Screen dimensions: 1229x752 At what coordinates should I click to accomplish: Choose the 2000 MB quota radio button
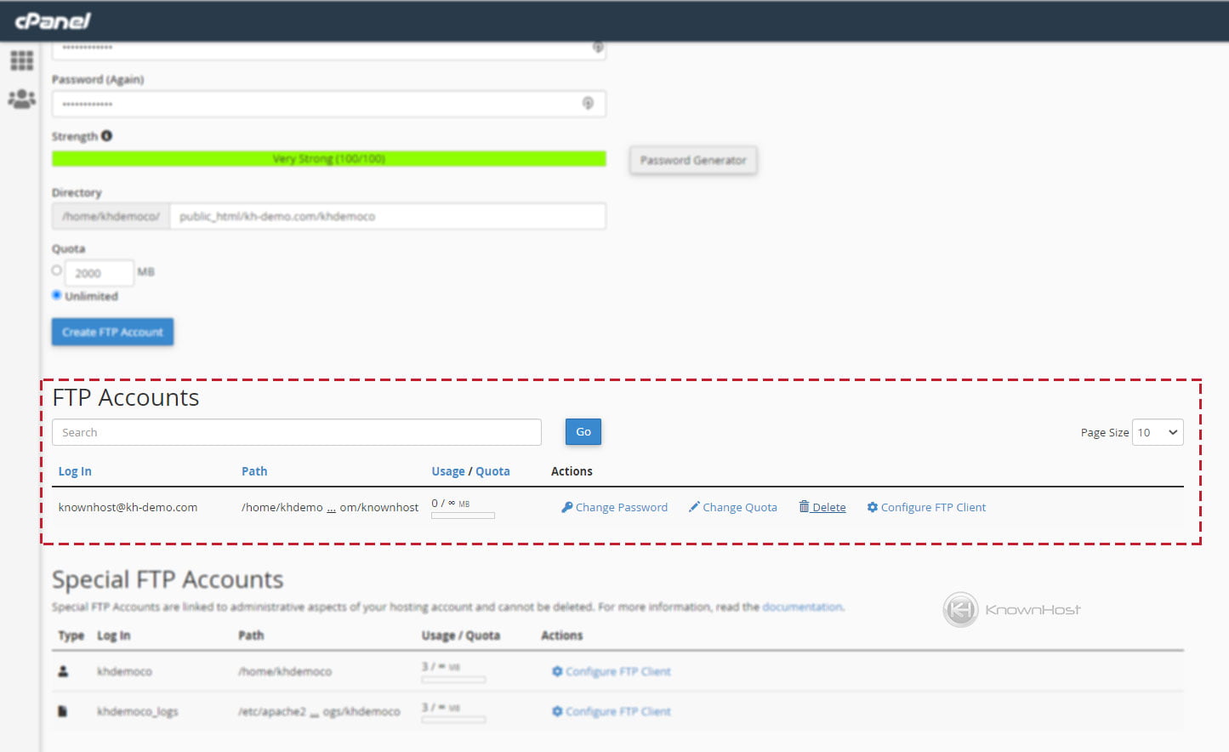point(56,270)
